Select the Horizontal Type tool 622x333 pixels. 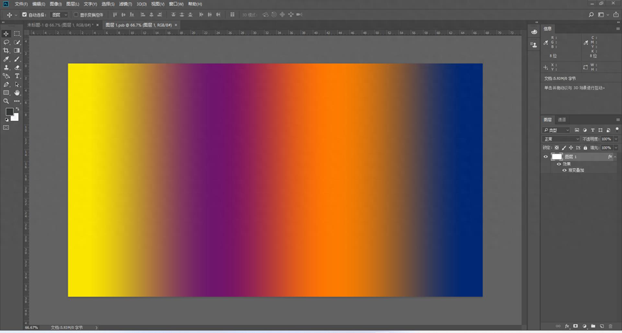[17, 76]
